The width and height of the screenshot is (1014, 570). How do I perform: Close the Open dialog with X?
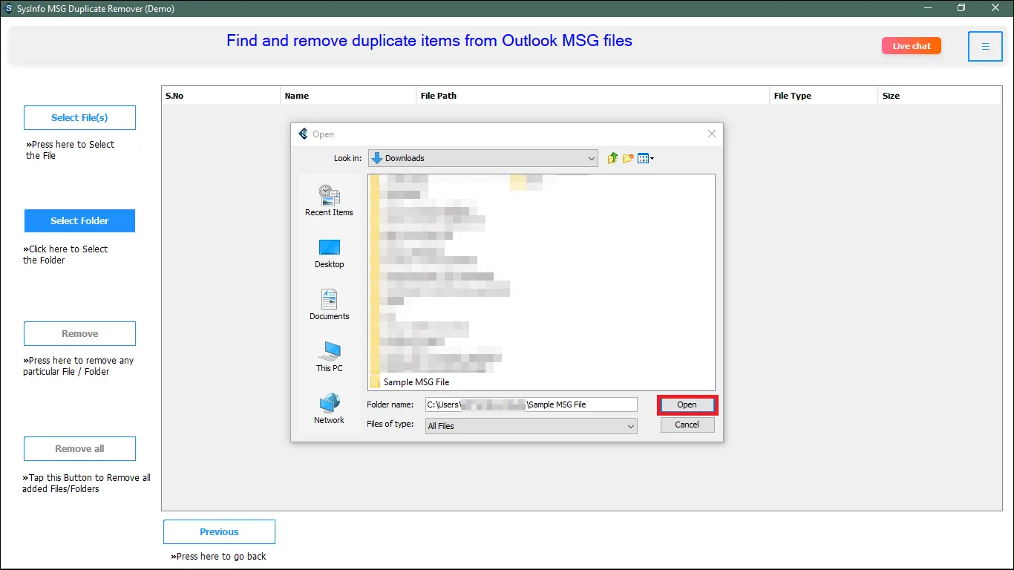point(712,134)
